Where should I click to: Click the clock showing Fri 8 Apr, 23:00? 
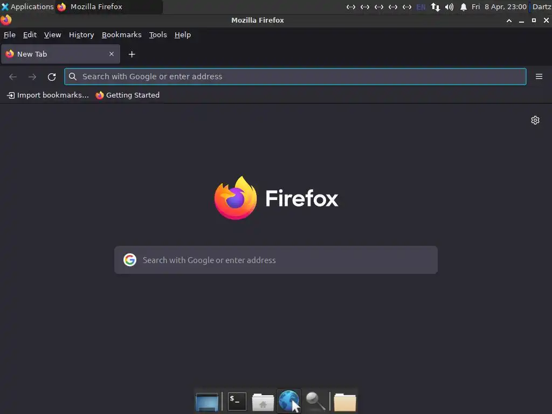coord(499,6)
